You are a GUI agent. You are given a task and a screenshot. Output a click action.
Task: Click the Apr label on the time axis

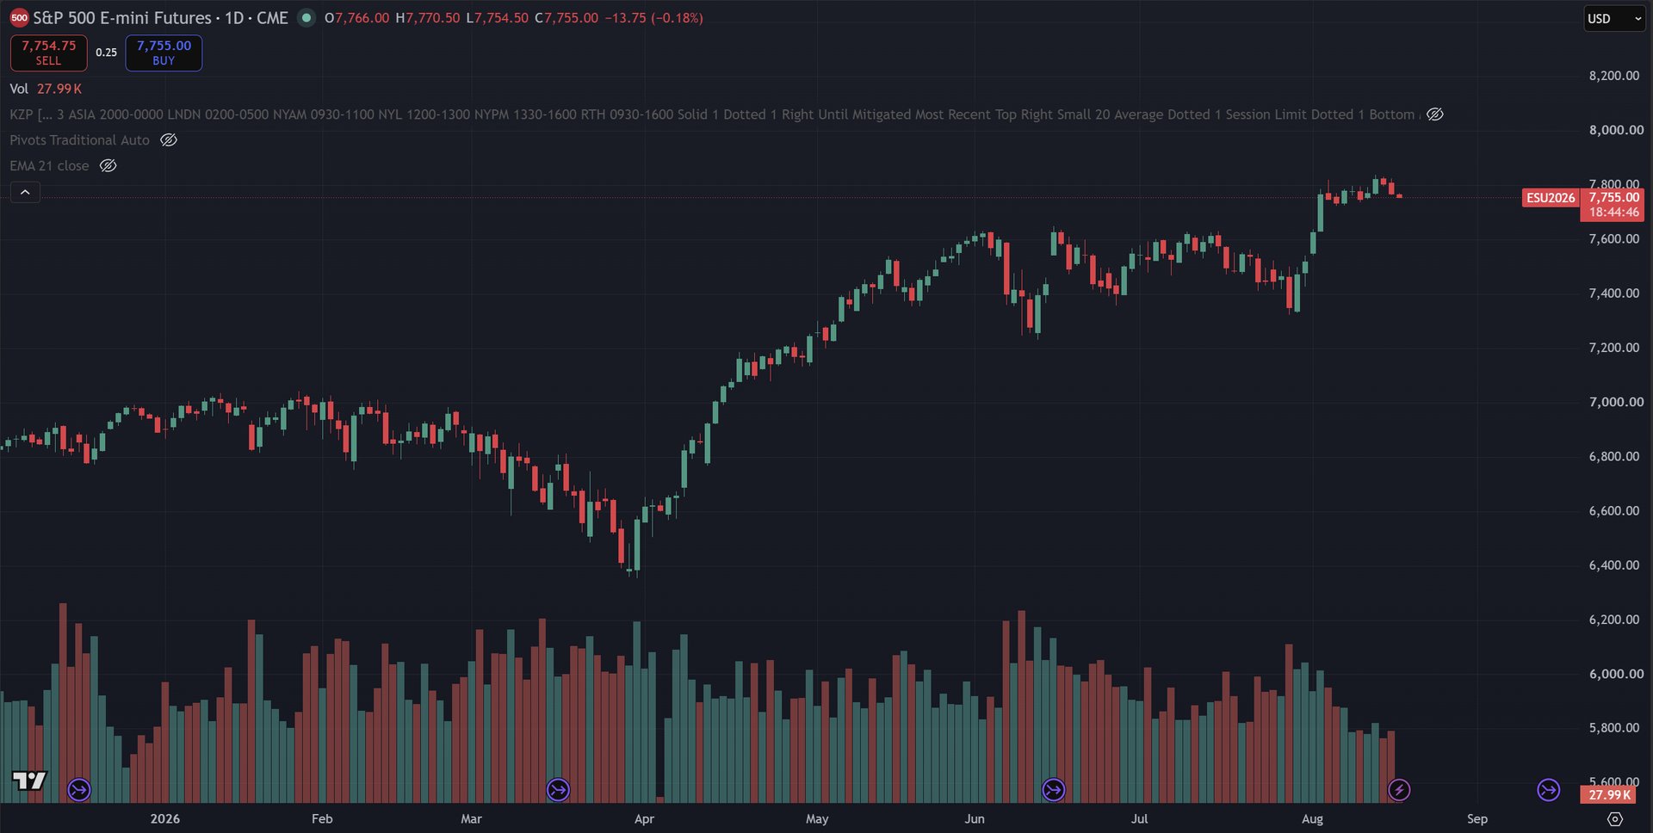[644, 819]
